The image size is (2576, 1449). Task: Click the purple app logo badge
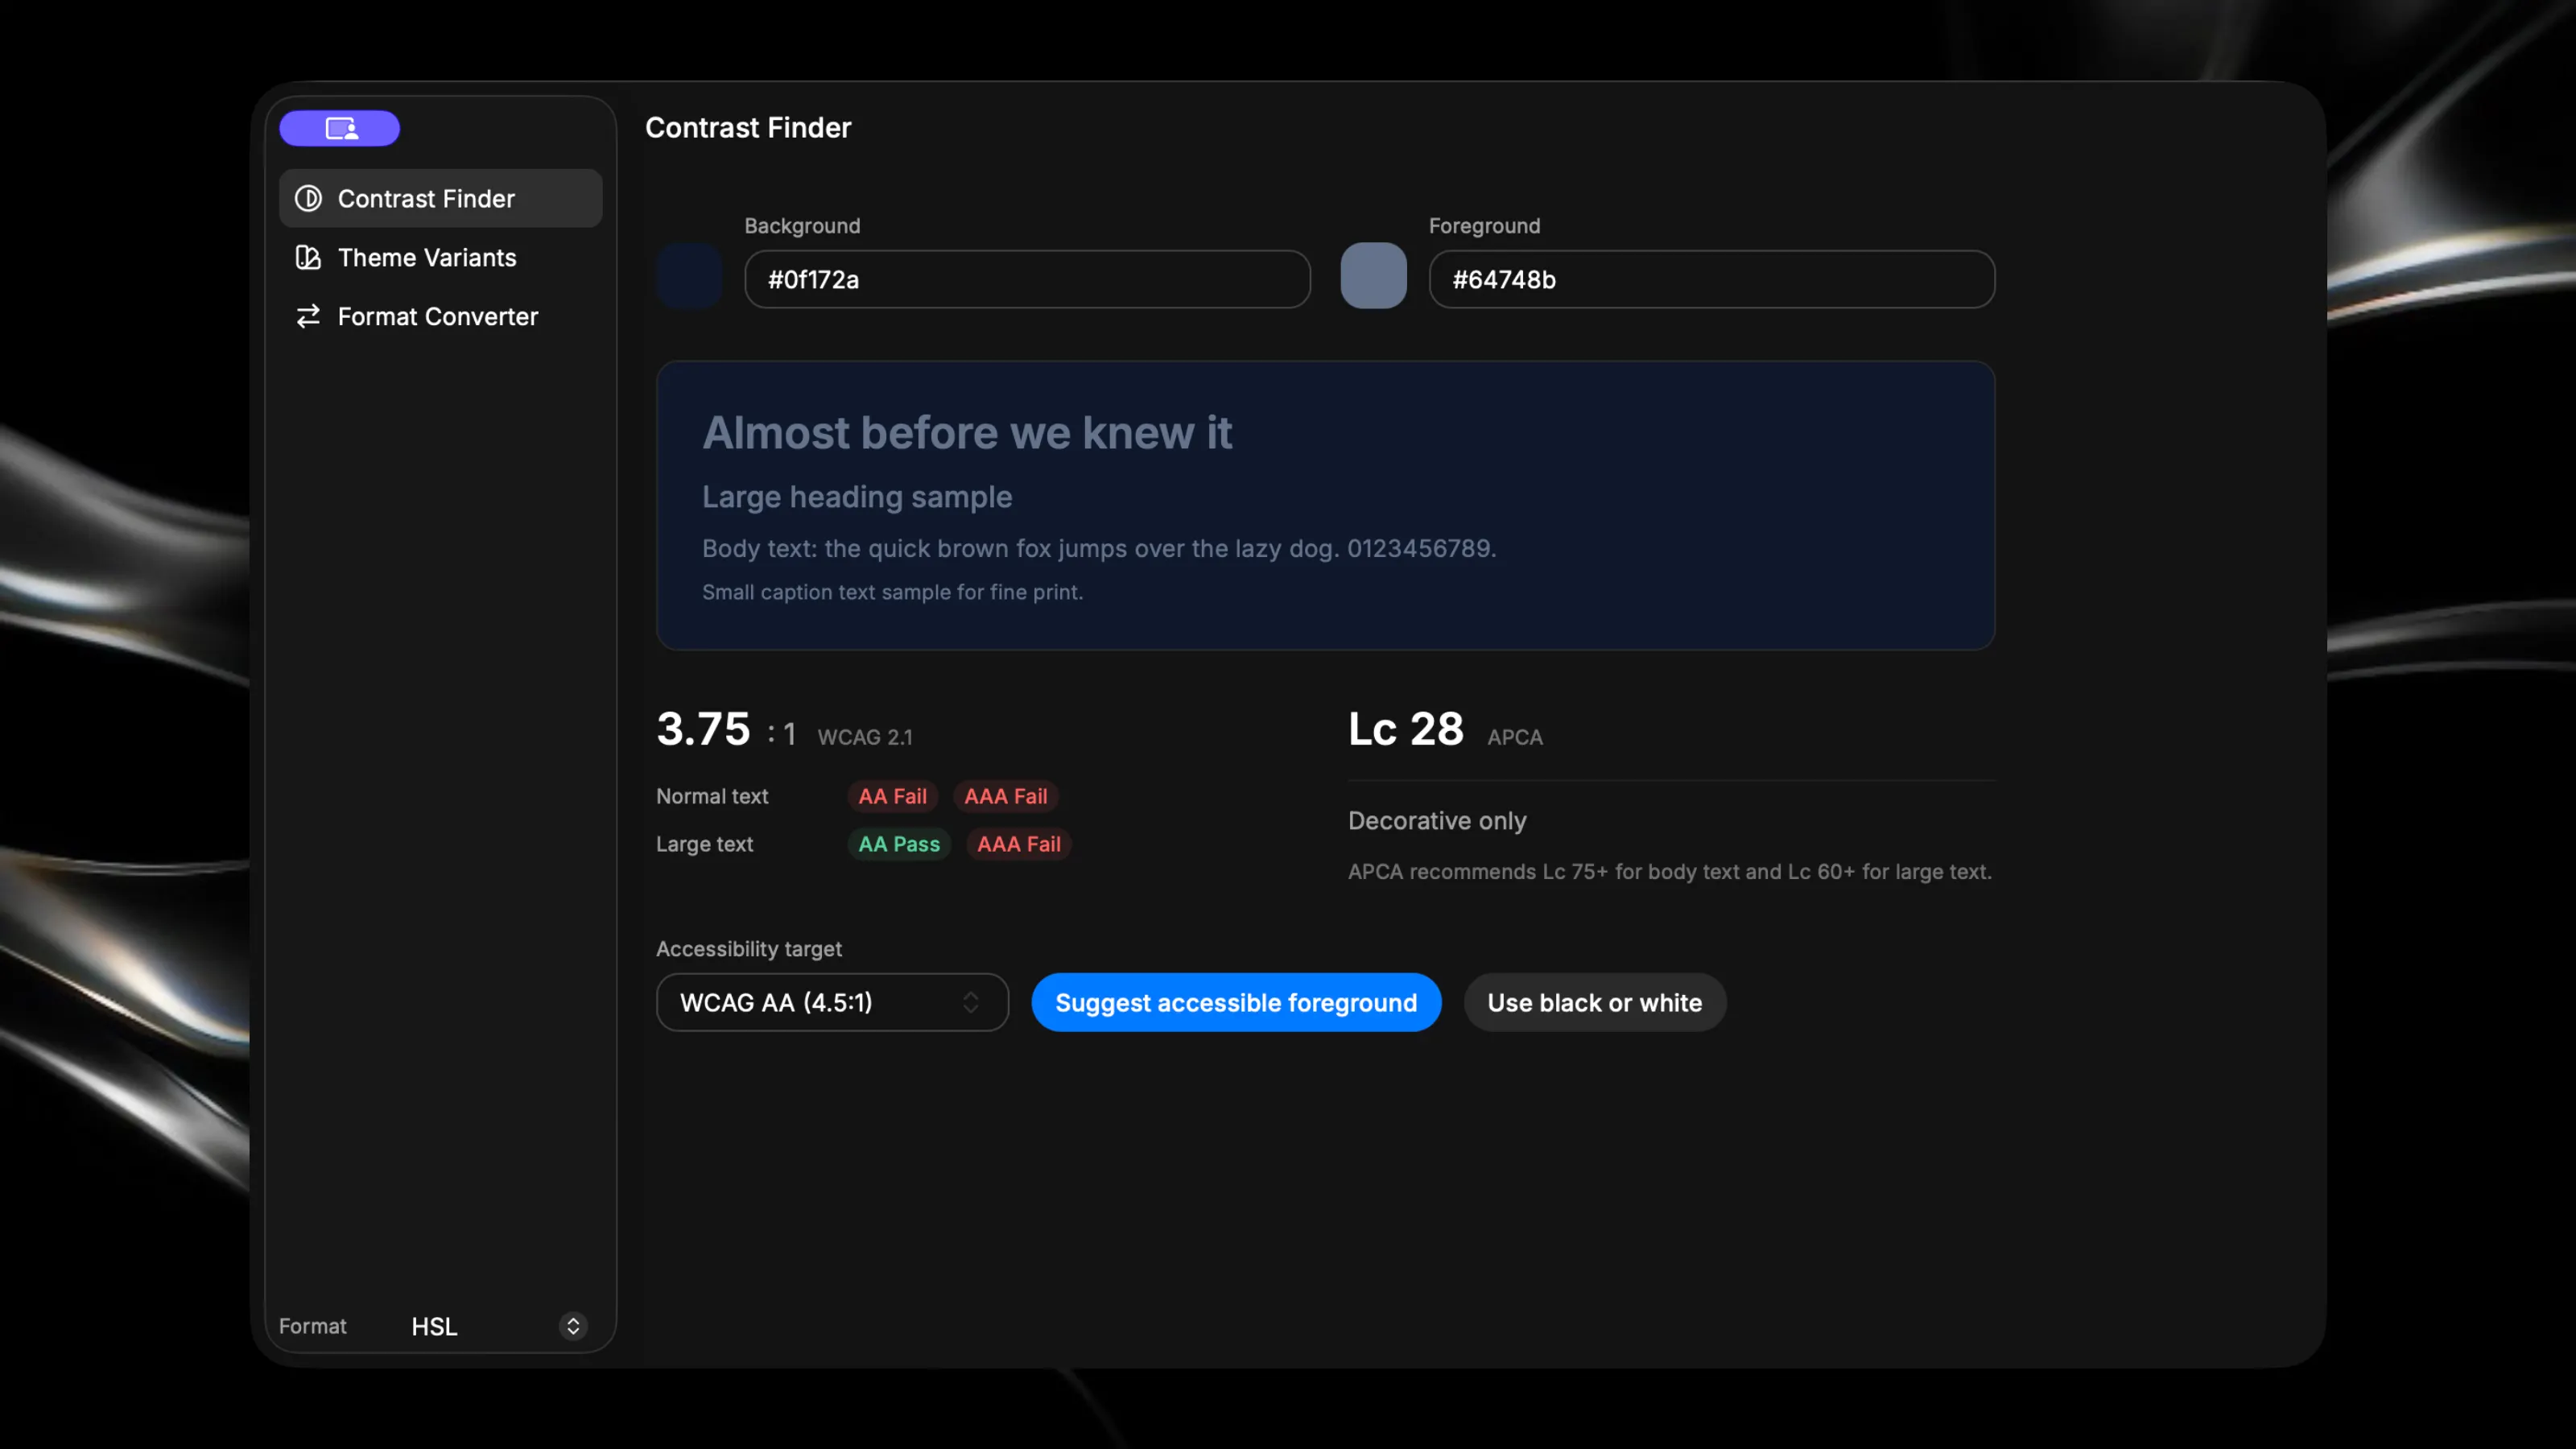pos(339,128)
